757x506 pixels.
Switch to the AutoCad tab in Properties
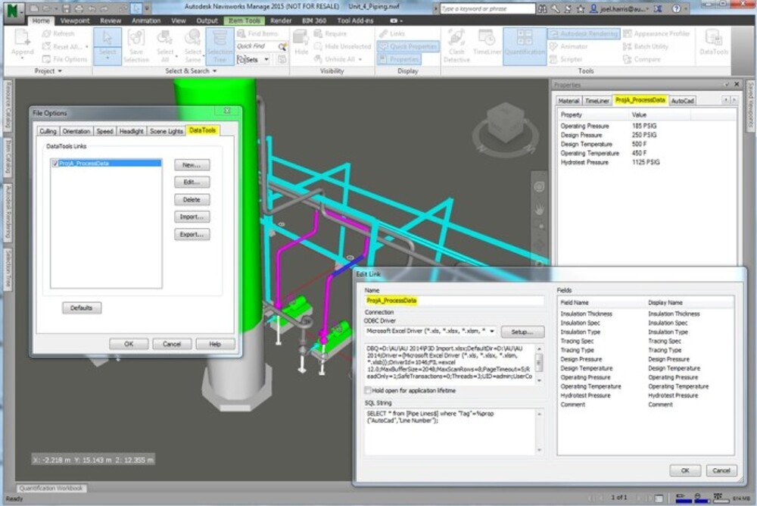coord(683,101)
